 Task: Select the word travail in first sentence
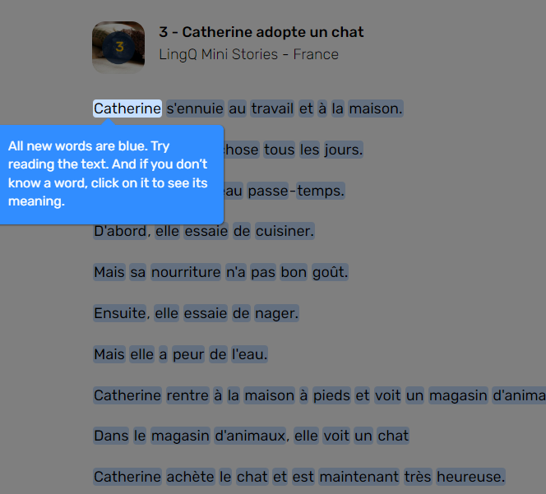point(272,108)
